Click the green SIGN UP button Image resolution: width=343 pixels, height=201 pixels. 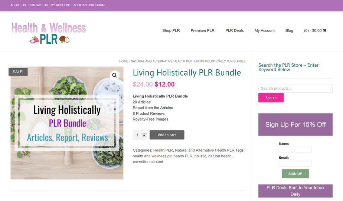coord(295,174)
